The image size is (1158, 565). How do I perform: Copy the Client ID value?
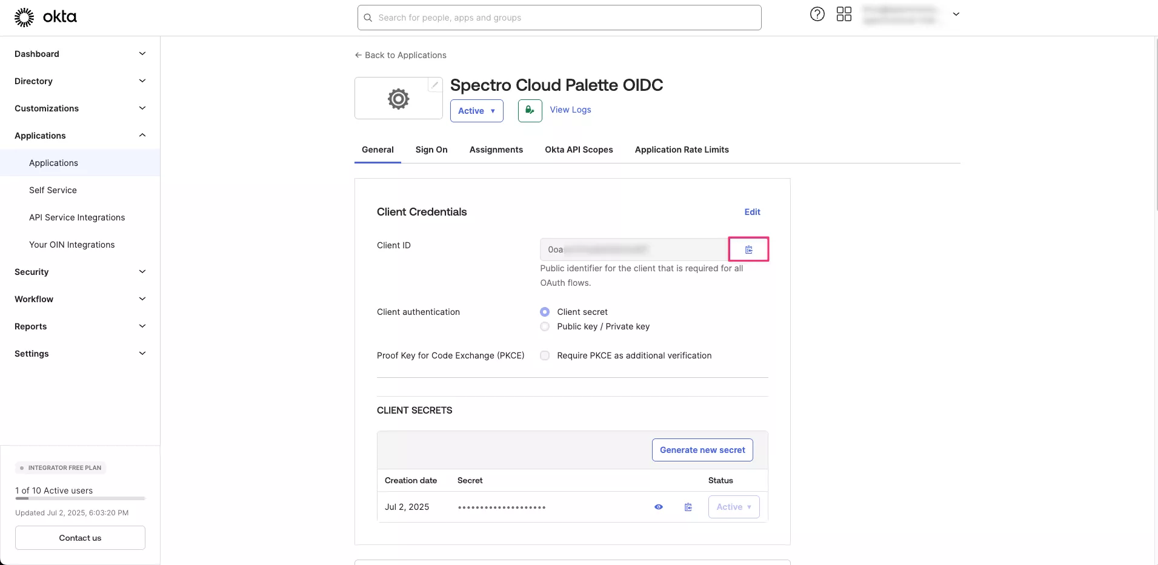point(748,249)
